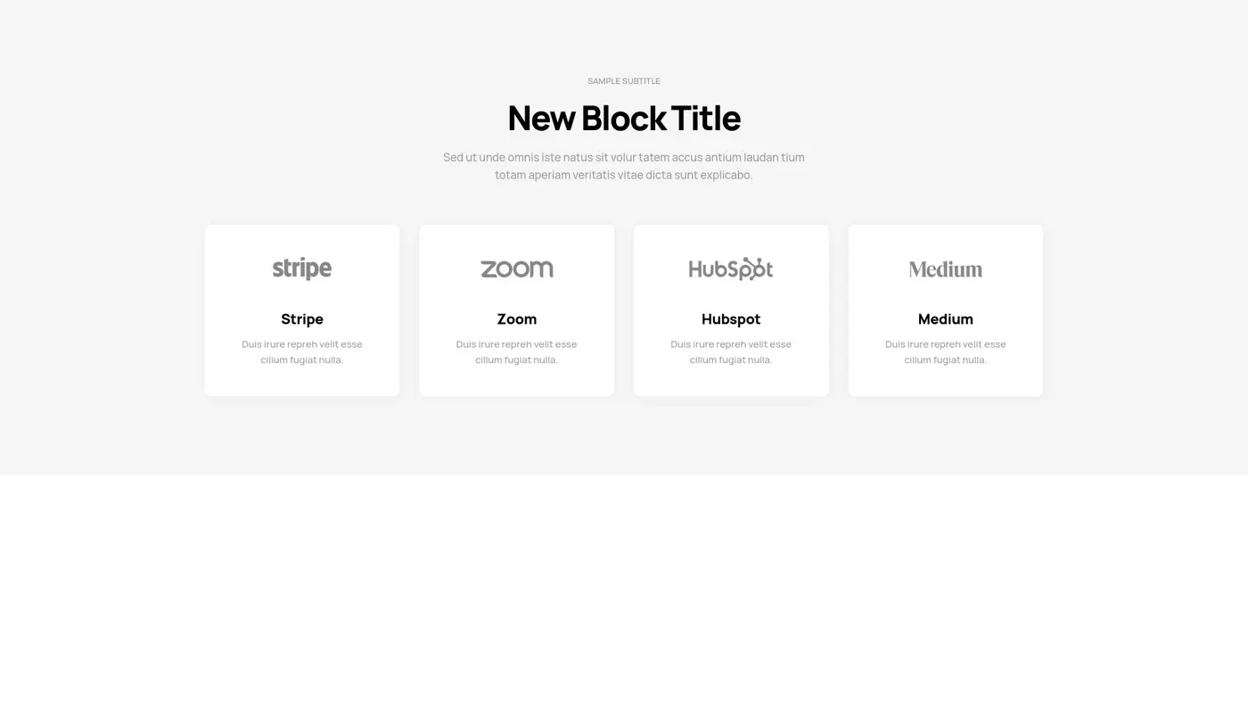Click the Medium logo
Screen dimensions: 1248x703
945,269
